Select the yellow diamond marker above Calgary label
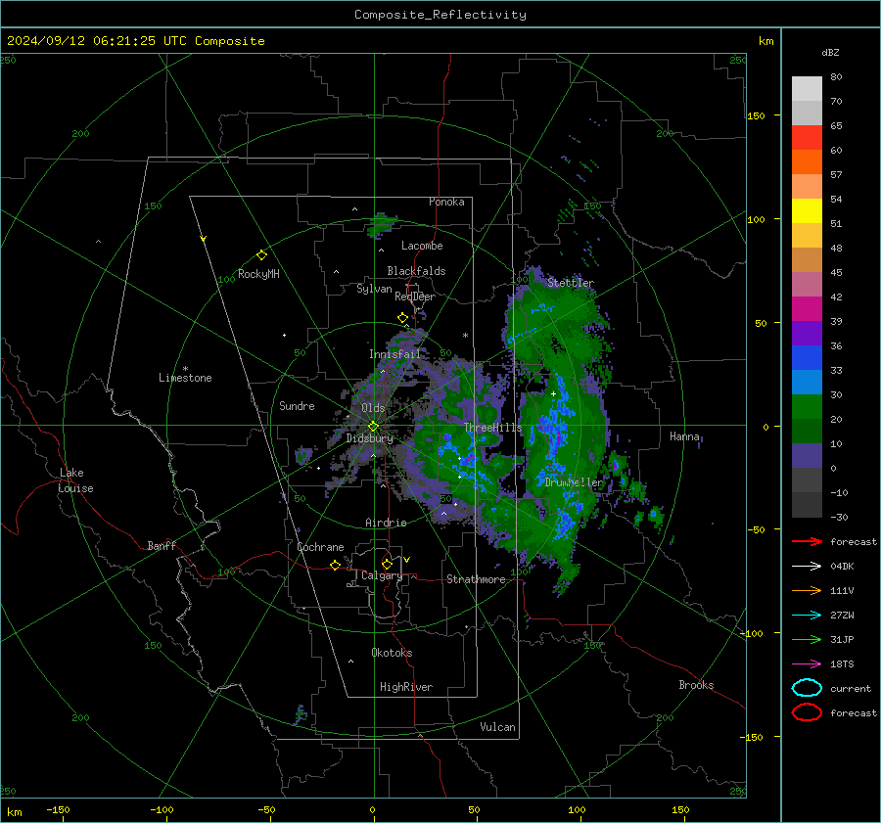Screen dimensions: 881x823 (x=387, y=564)
